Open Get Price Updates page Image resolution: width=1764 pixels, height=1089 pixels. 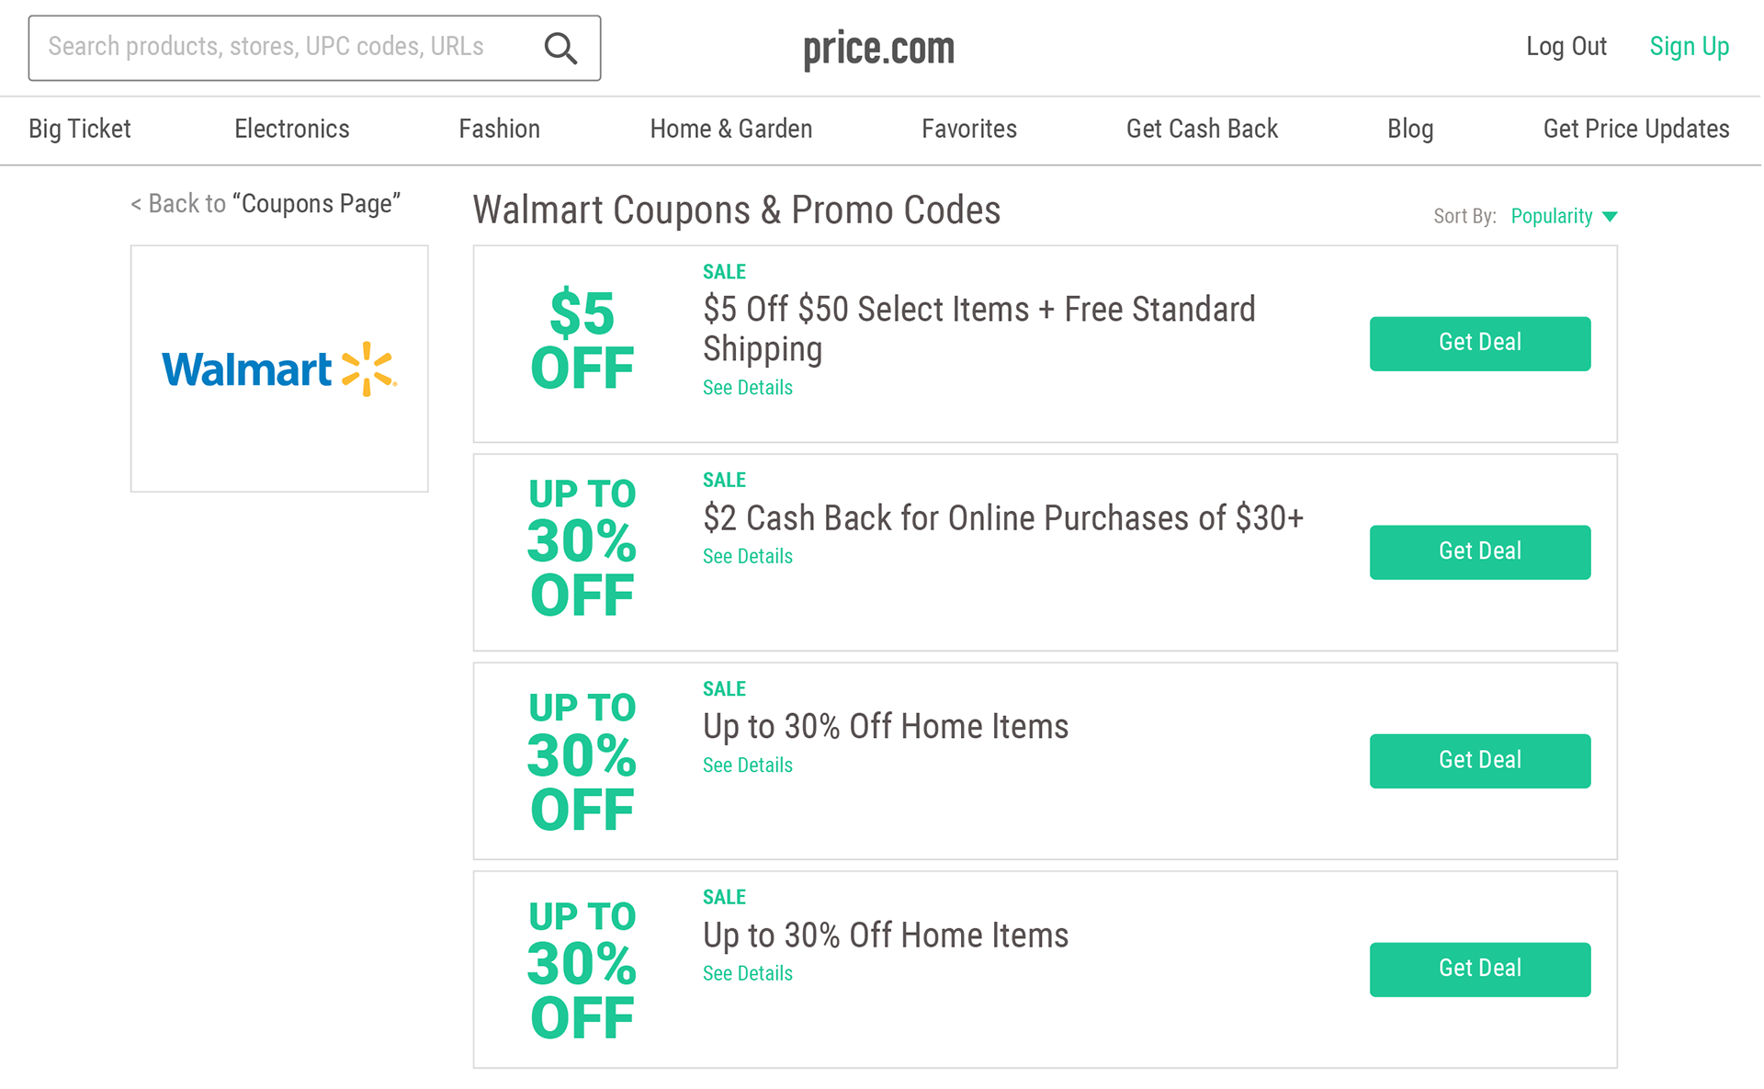click(x=1636, y=129)
